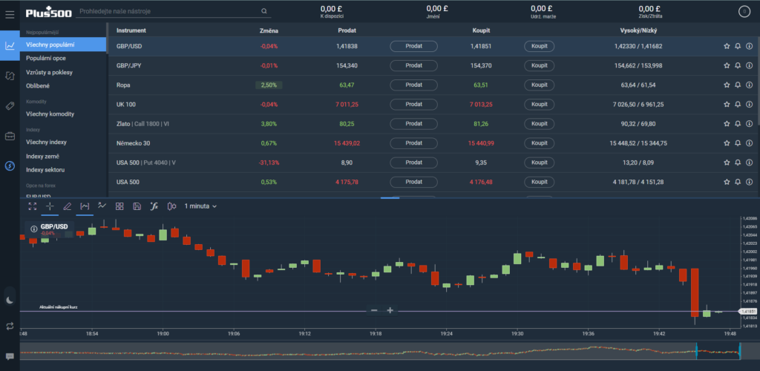
Task: Click Koupit button for Německo 30
Action: pyautogui.click(x=539, y=143)
